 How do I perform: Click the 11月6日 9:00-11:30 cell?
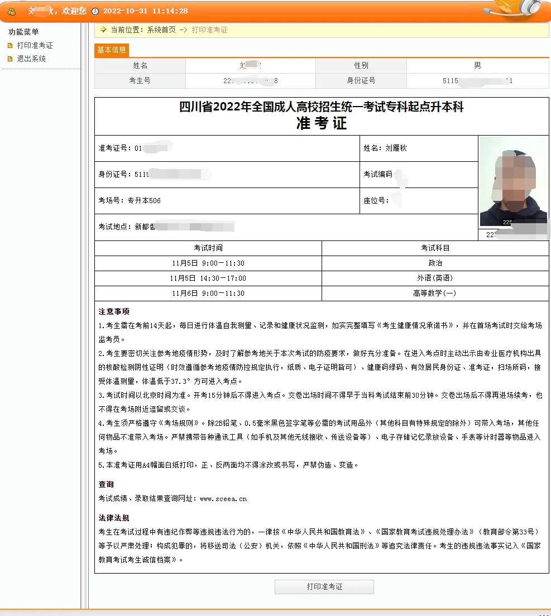(208, 293)
